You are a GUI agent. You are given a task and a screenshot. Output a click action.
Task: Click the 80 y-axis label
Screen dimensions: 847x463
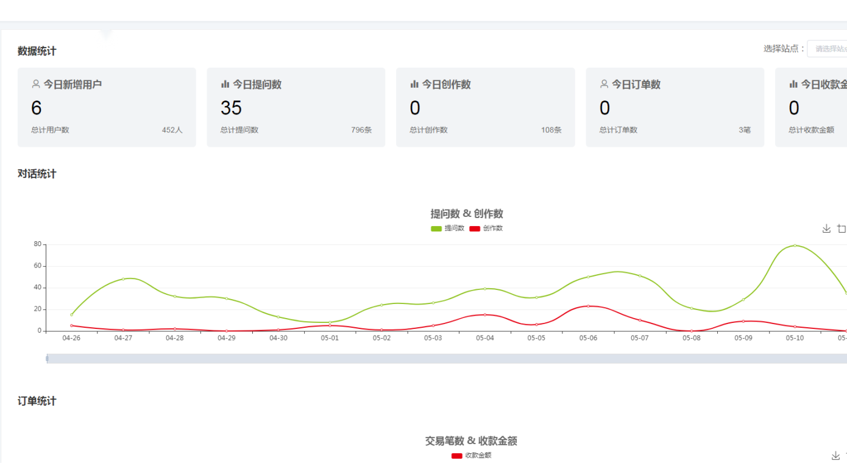coord(38,244)
